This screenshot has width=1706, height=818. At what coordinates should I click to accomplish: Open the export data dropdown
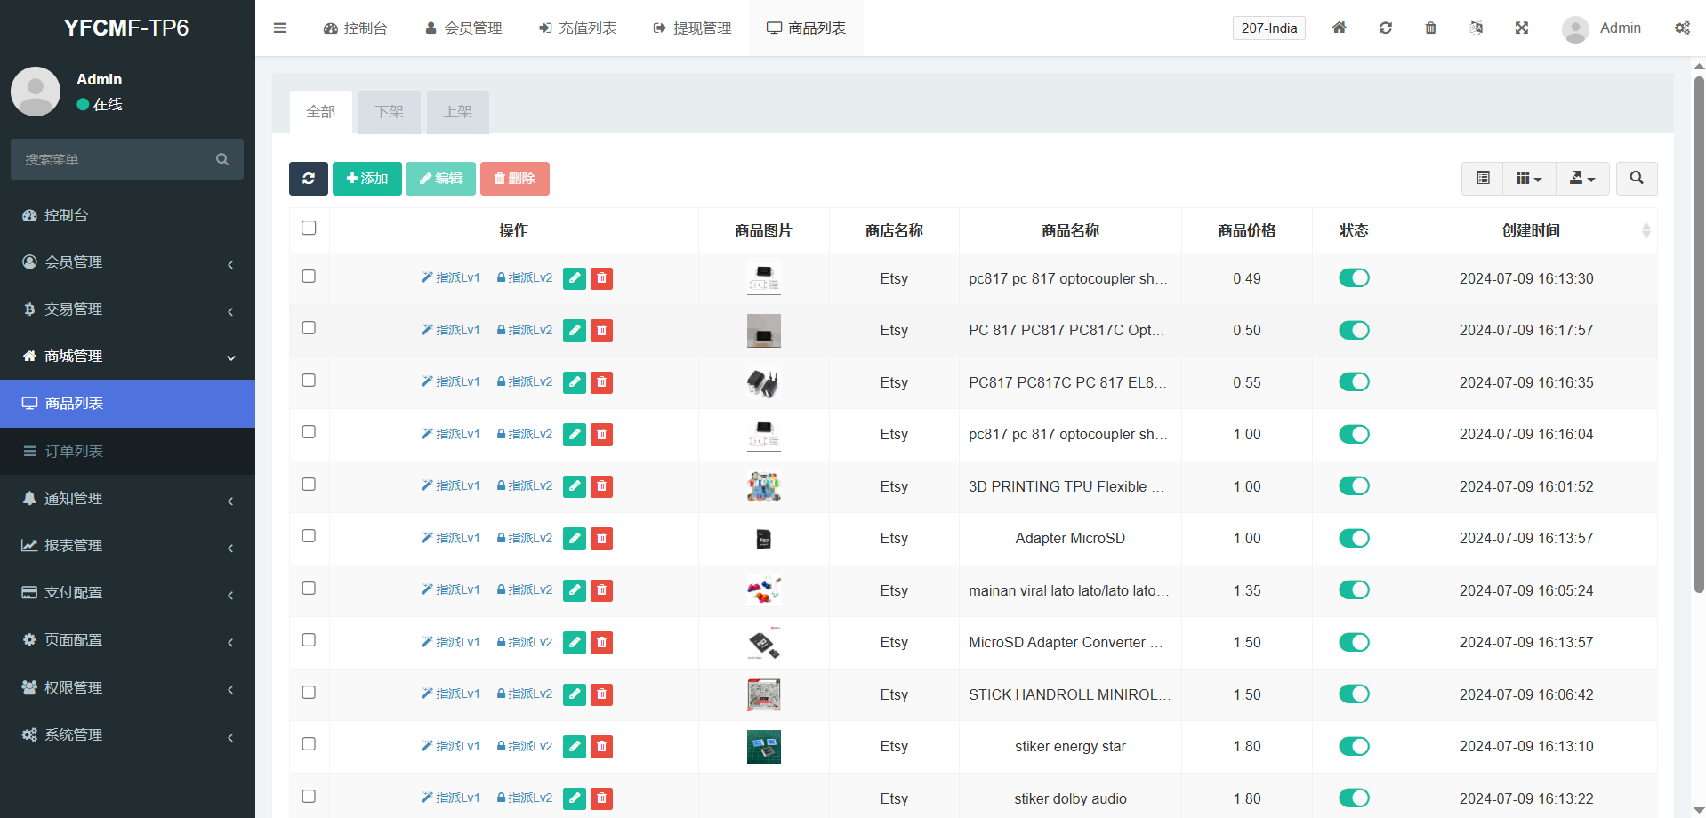tap(1581, 179)
